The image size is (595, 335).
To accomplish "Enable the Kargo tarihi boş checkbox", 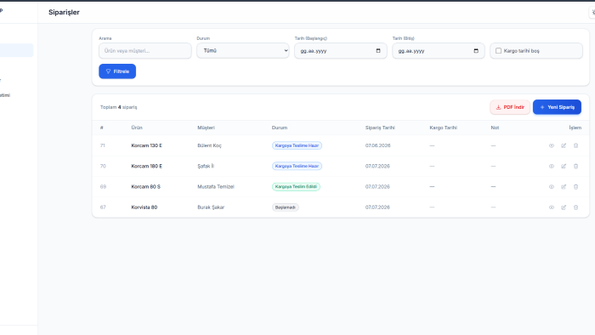I will tap(498, 51).
